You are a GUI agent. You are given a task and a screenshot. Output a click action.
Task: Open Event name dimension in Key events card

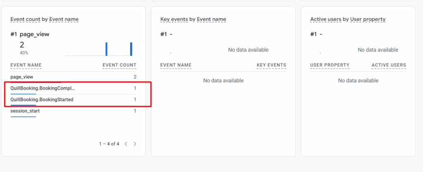click(211, 19)
